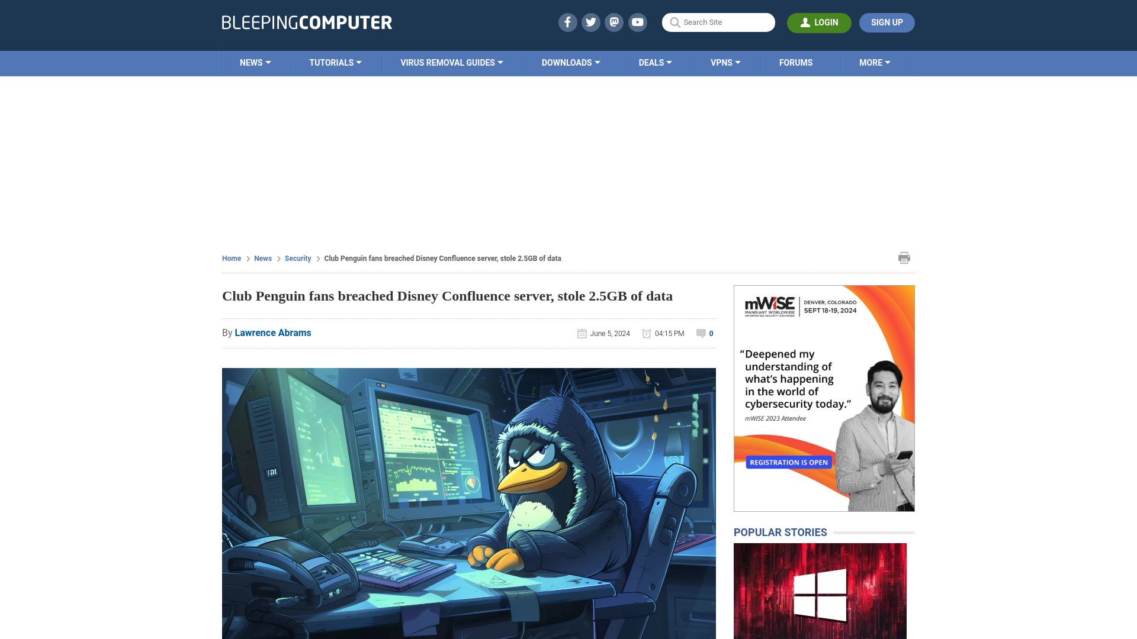1137x639 pixels.
Task: Go to the News breadcrumb link
Action: click(x=263, y=259)
